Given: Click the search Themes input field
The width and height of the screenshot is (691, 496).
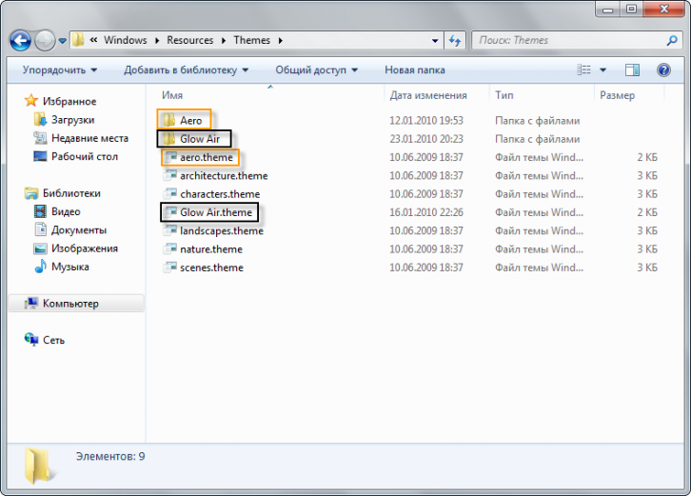Looking at the screenshot, I should 566,41.
